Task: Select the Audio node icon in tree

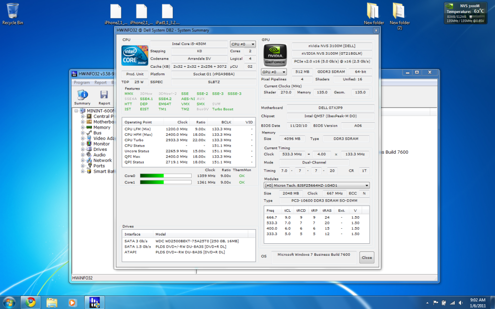Action: [90, 155]
